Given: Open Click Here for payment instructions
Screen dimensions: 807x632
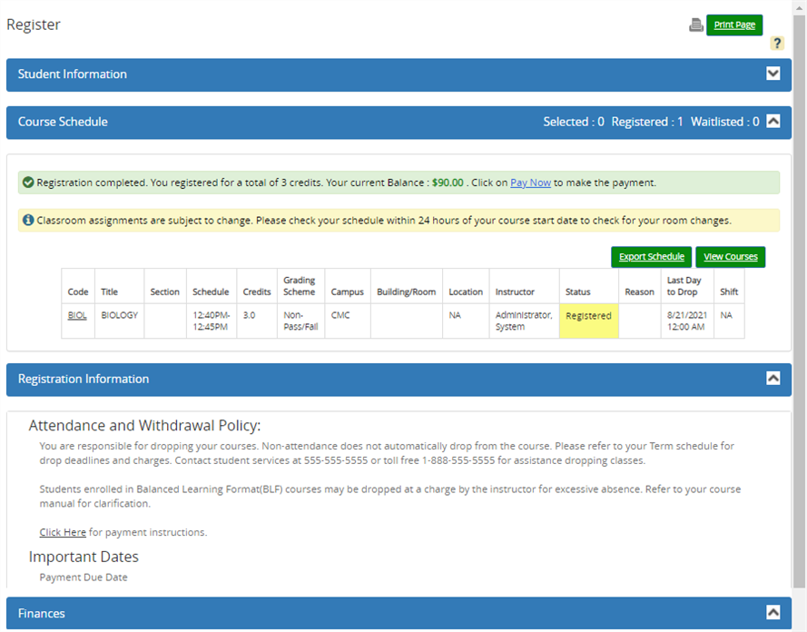Looking at the screenshot, I should pos(62,532).
